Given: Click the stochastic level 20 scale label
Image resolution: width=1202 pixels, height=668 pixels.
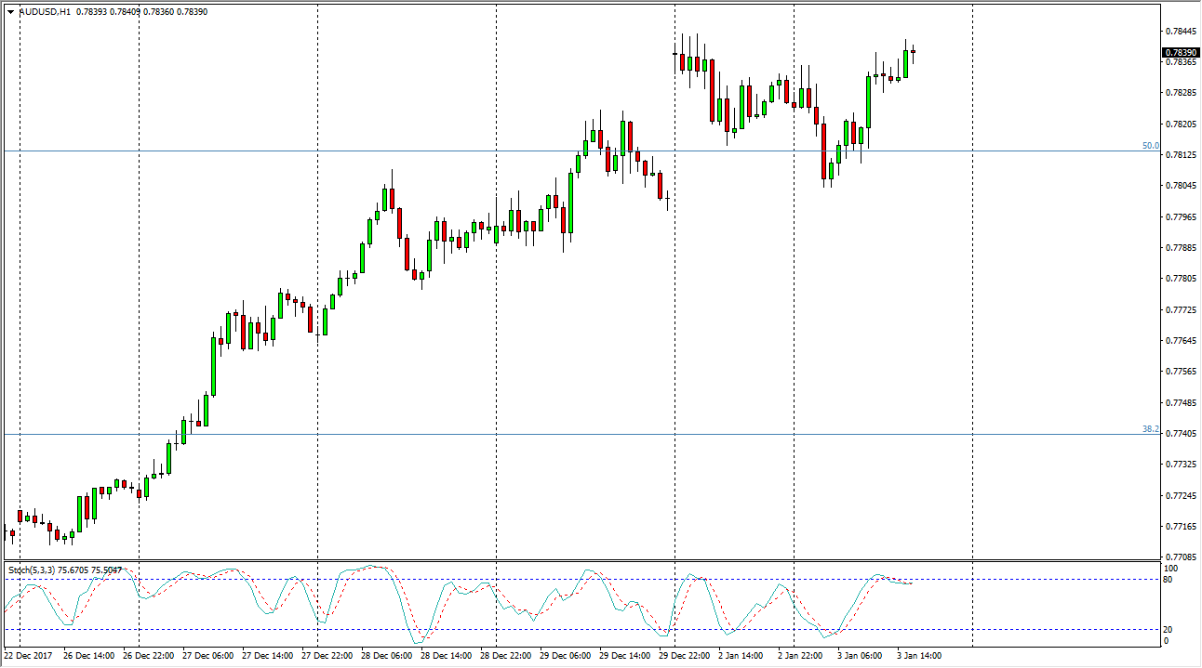Looking at the screenshot, I should [1169, 630].
